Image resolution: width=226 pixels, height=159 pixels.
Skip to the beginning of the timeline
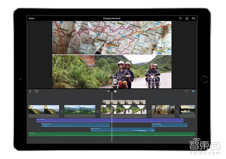108,91
